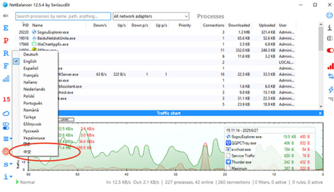This screenshot has height=192, width=334.
Task: Click the smiley face icon at top right
Action: click(x=330, y=16)
